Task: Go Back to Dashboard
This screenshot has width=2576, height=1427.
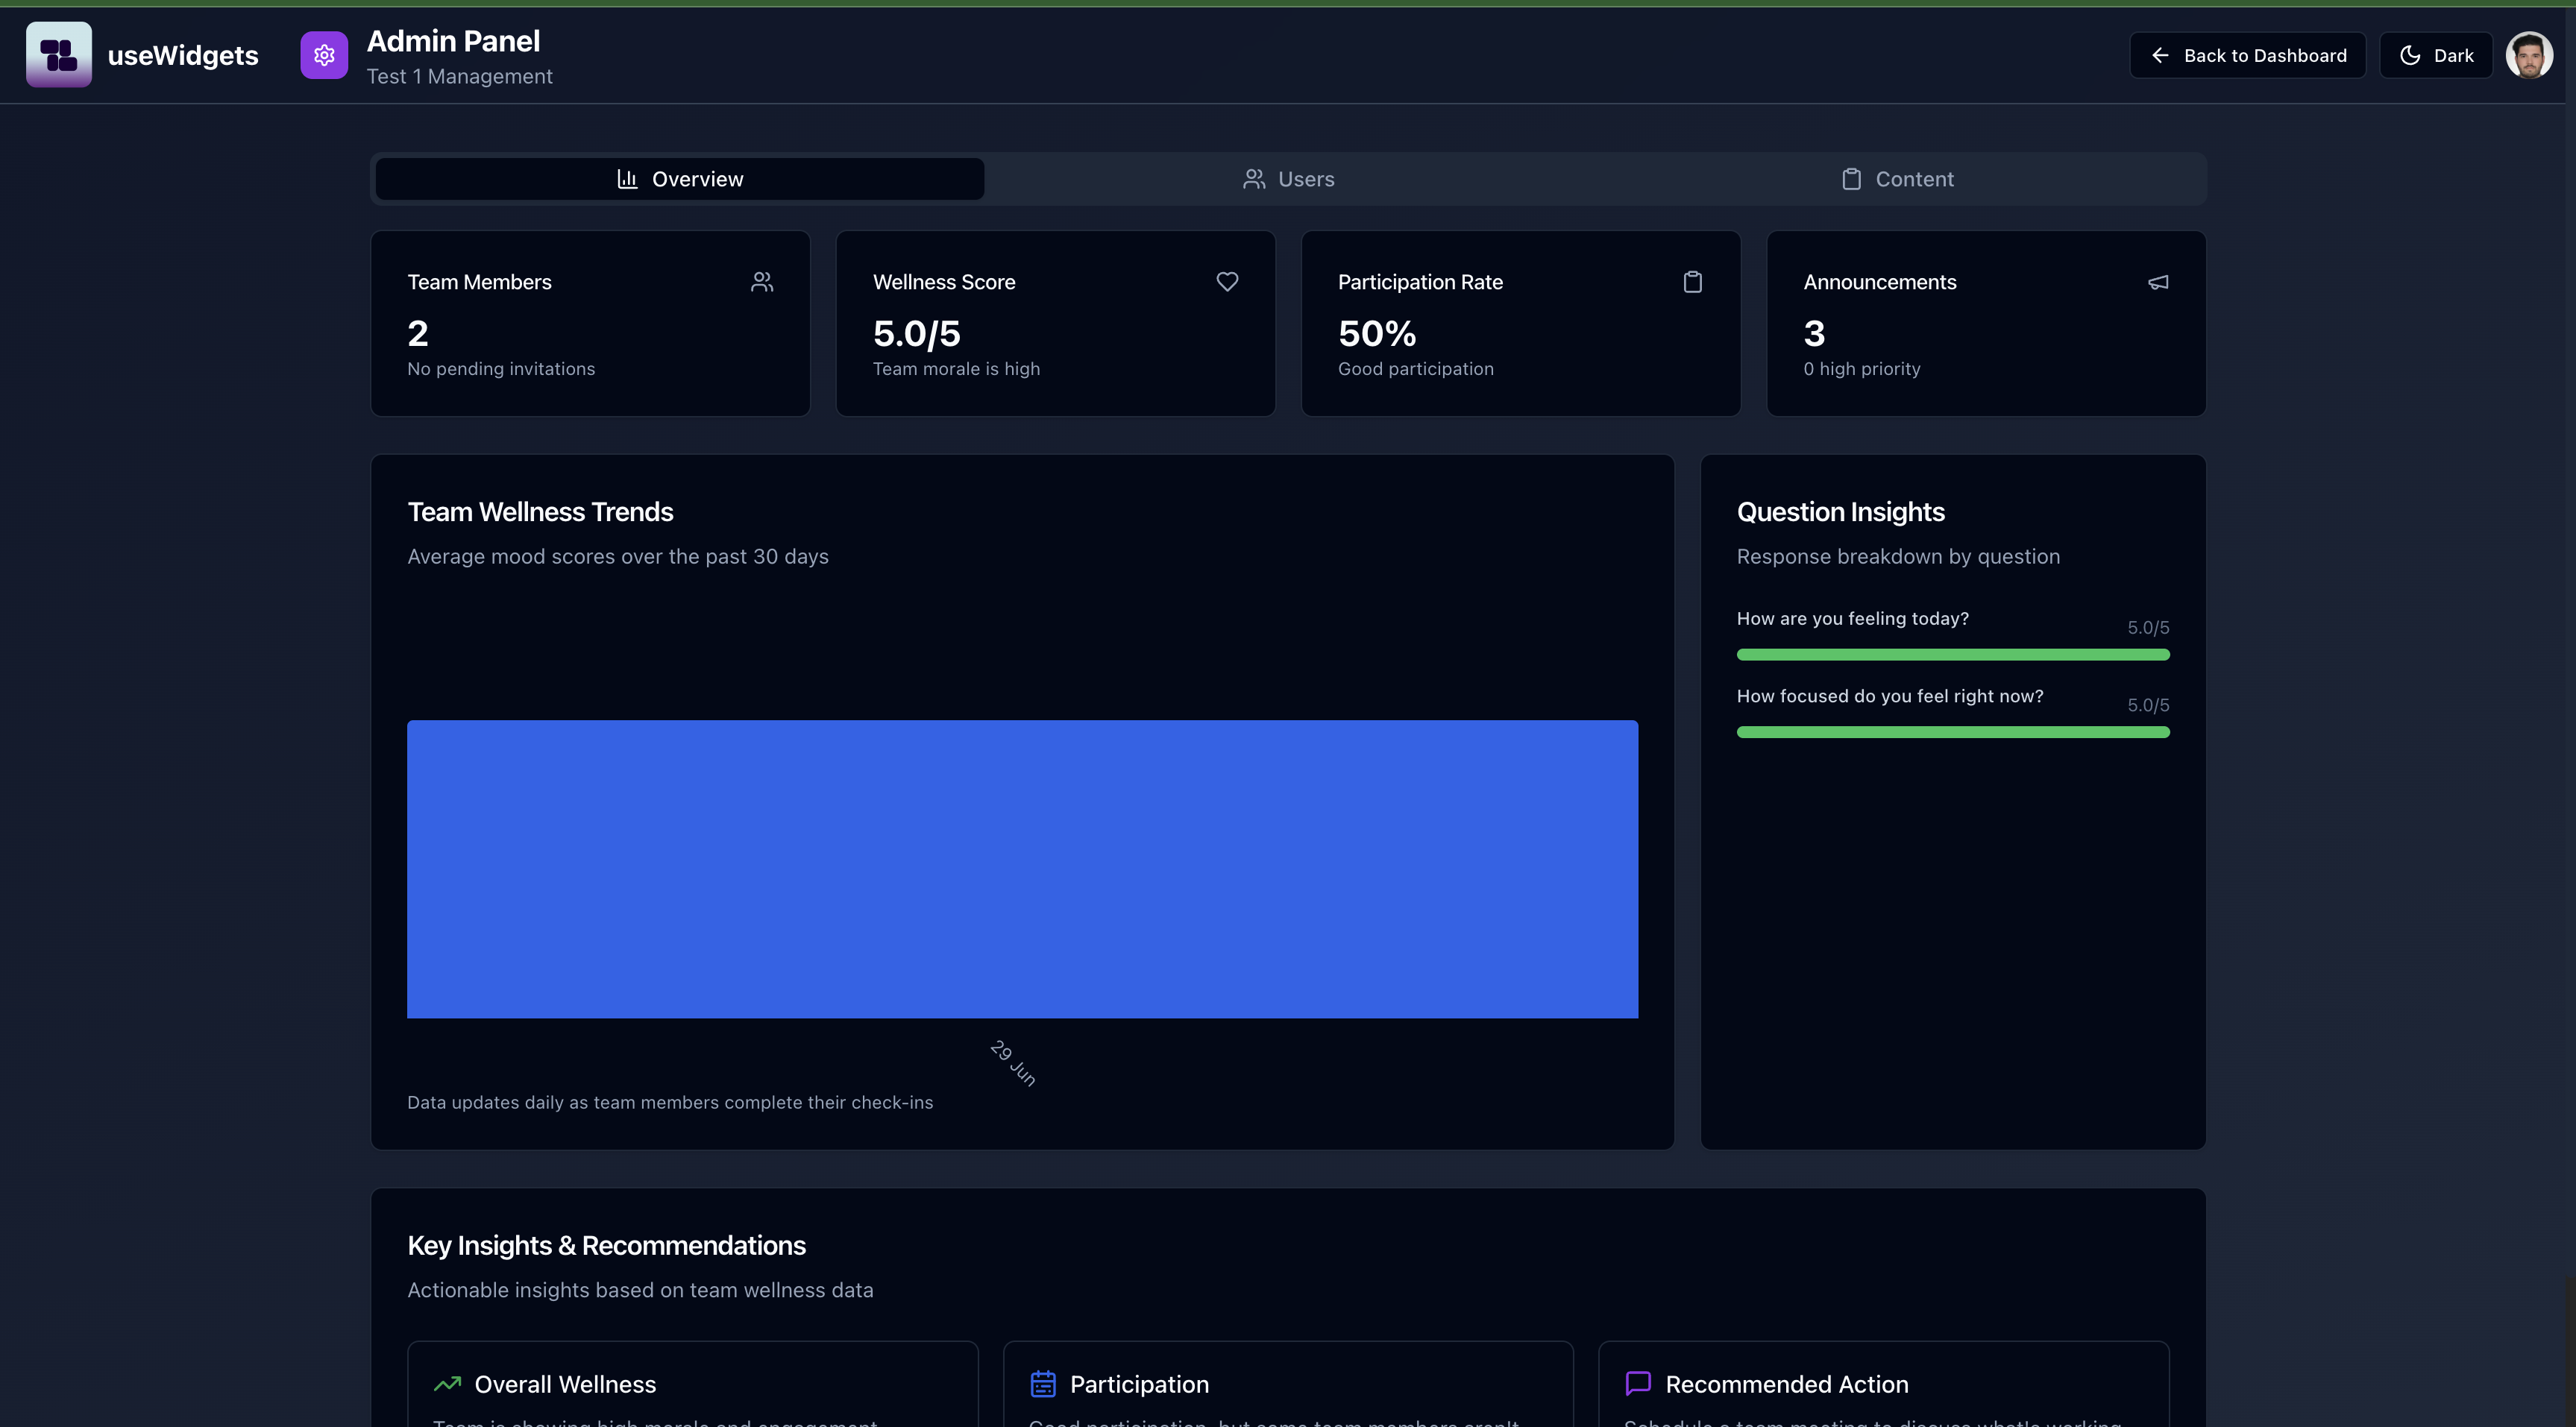Action: point(2248,55)
